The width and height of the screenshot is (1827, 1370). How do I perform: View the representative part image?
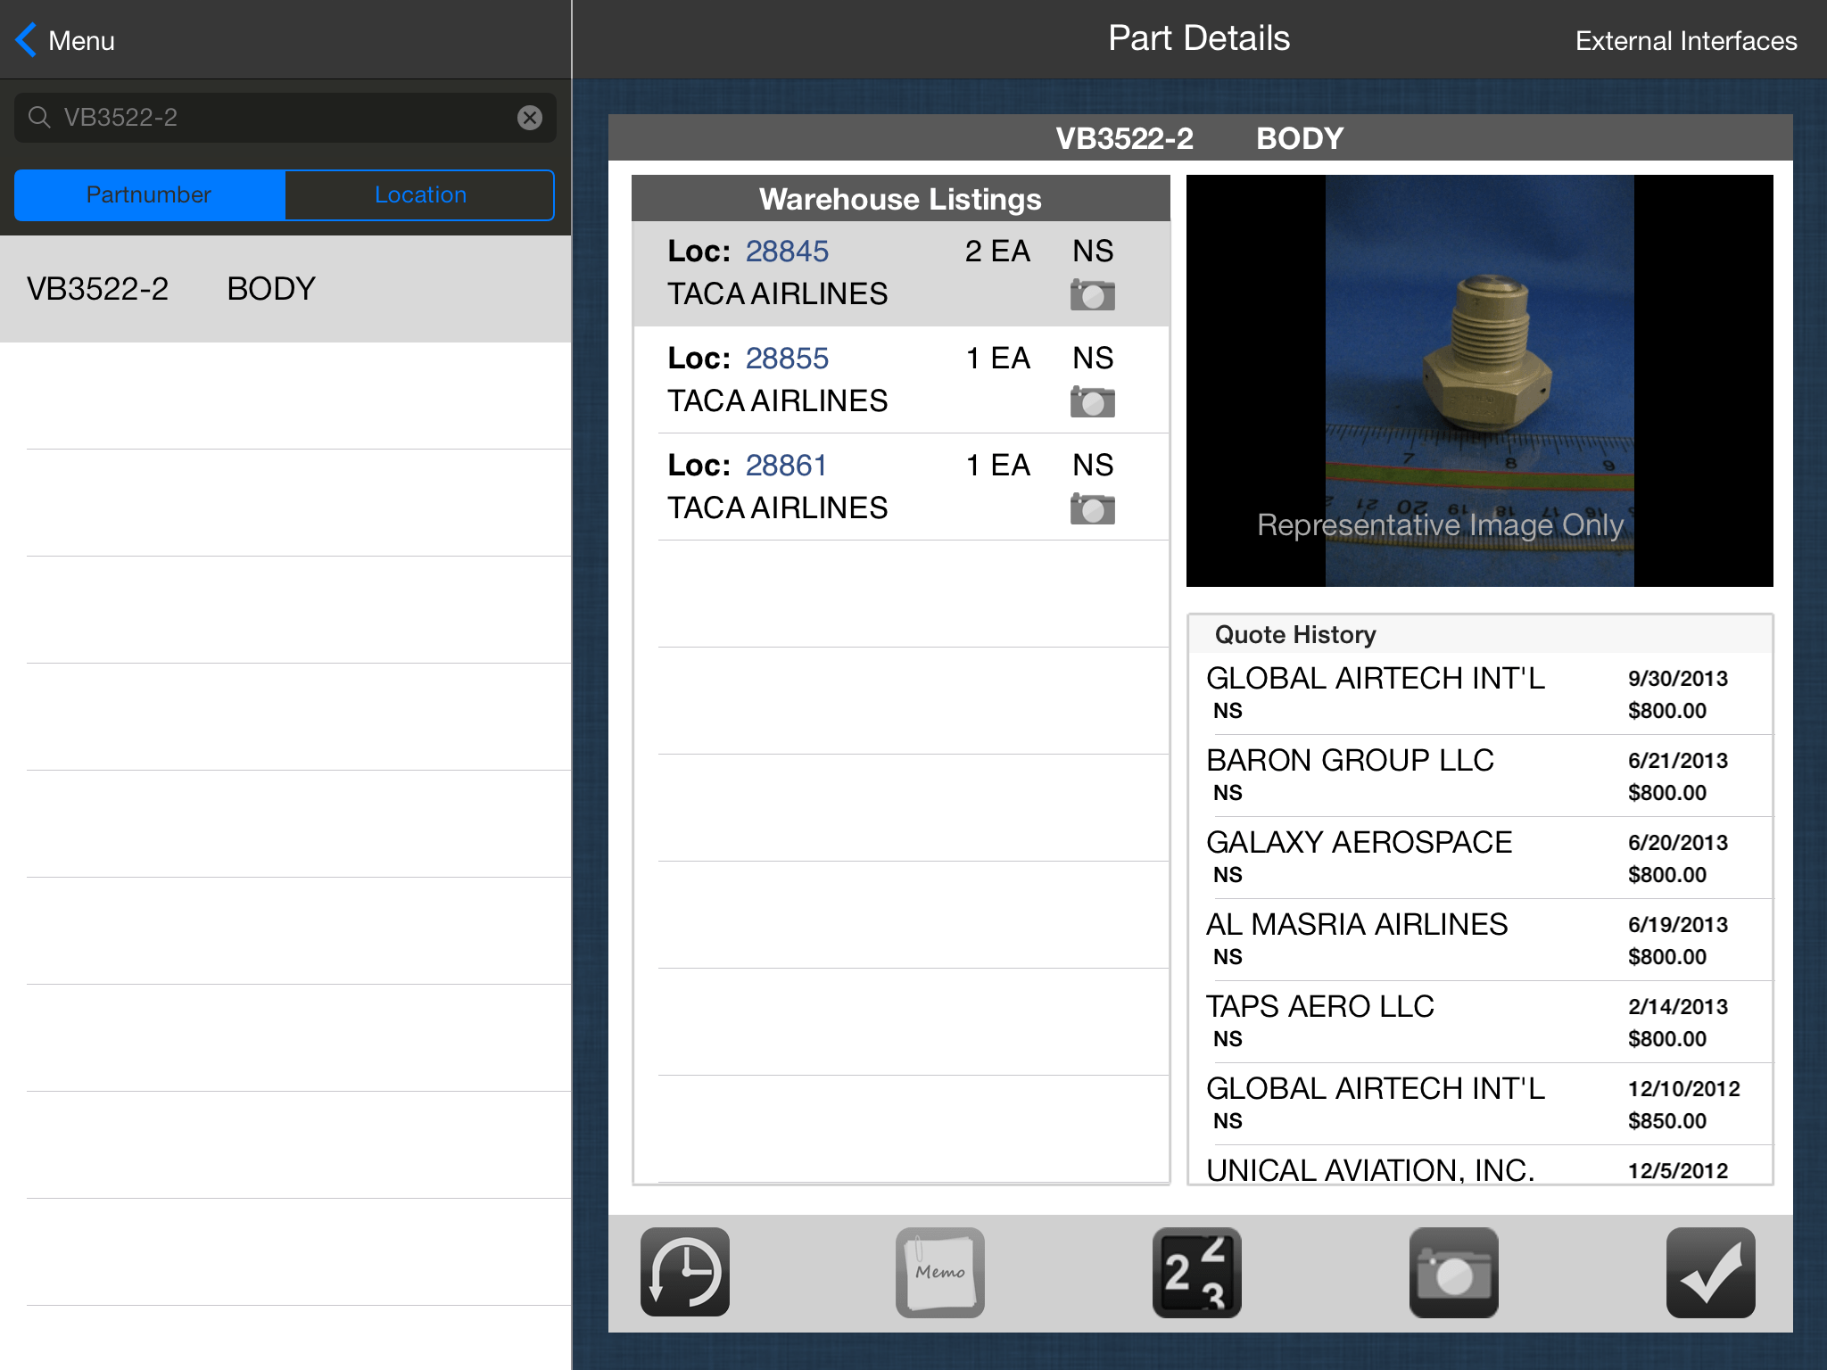tap(1480, 381)
